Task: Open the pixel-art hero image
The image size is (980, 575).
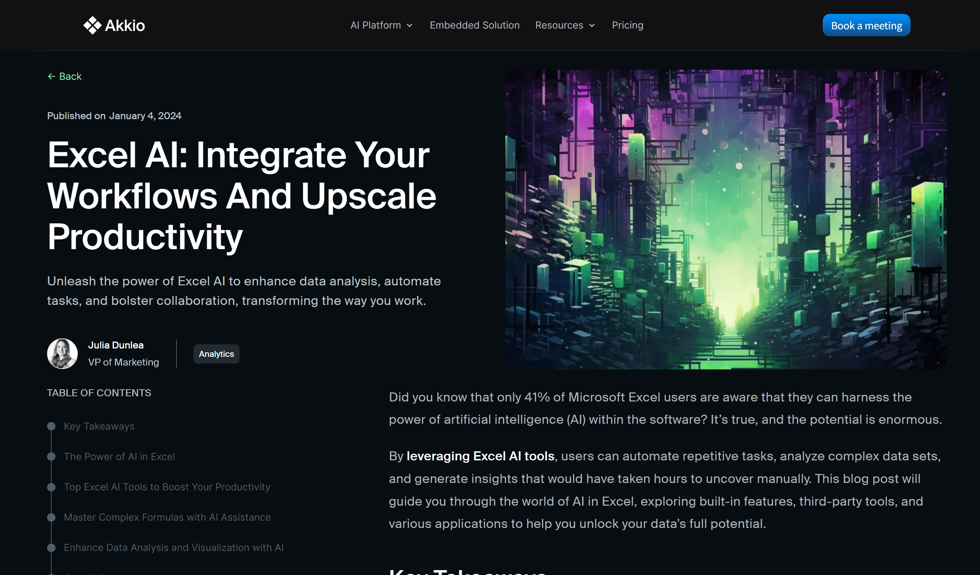Action: pyautogui.click(x=726, y=220)
